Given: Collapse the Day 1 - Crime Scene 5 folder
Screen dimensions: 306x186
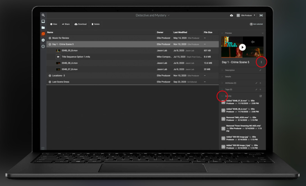Looking at the screenshot, I should point(50,44).
